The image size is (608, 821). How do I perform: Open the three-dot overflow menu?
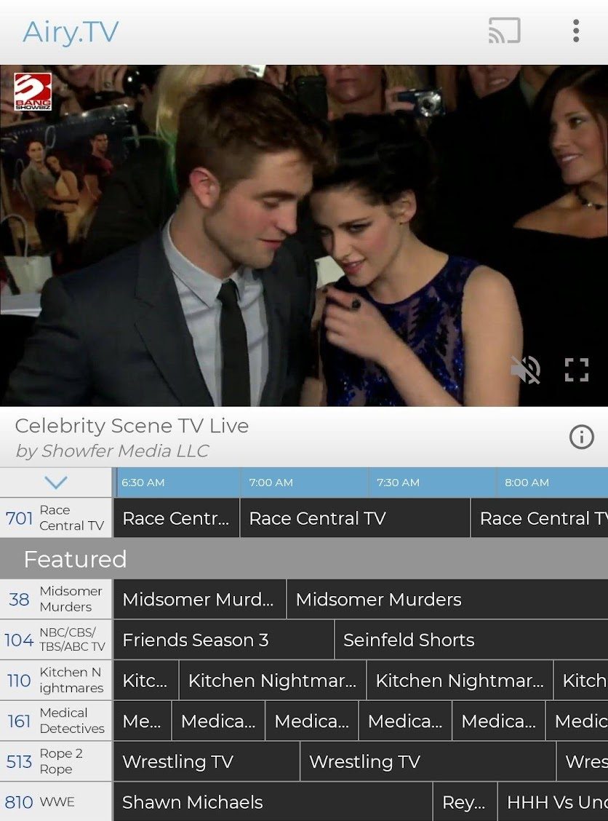(577, 31)
